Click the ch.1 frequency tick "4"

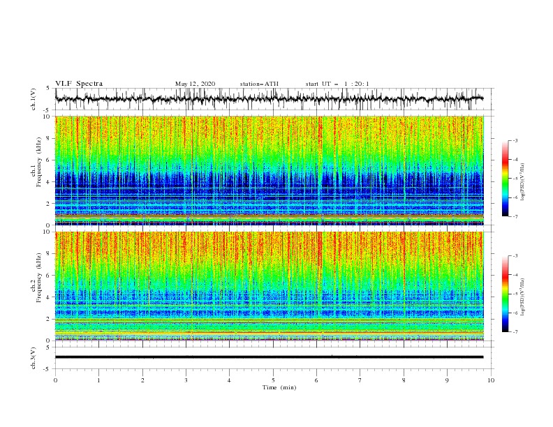tap(49, 182)
